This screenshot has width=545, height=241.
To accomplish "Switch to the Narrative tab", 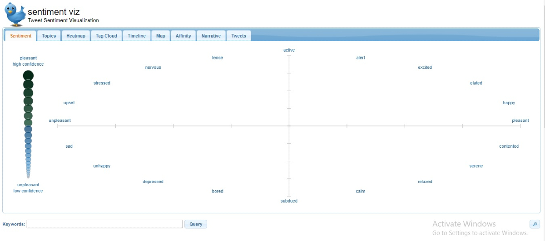I will pos(211,36).
